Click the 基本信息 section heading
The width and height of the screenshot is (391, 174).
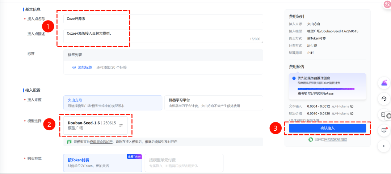pos(33,10)
